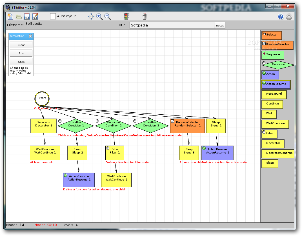Click the Start node on the canvas
This screenshot has width=302, height=236.
pos(42,99)
